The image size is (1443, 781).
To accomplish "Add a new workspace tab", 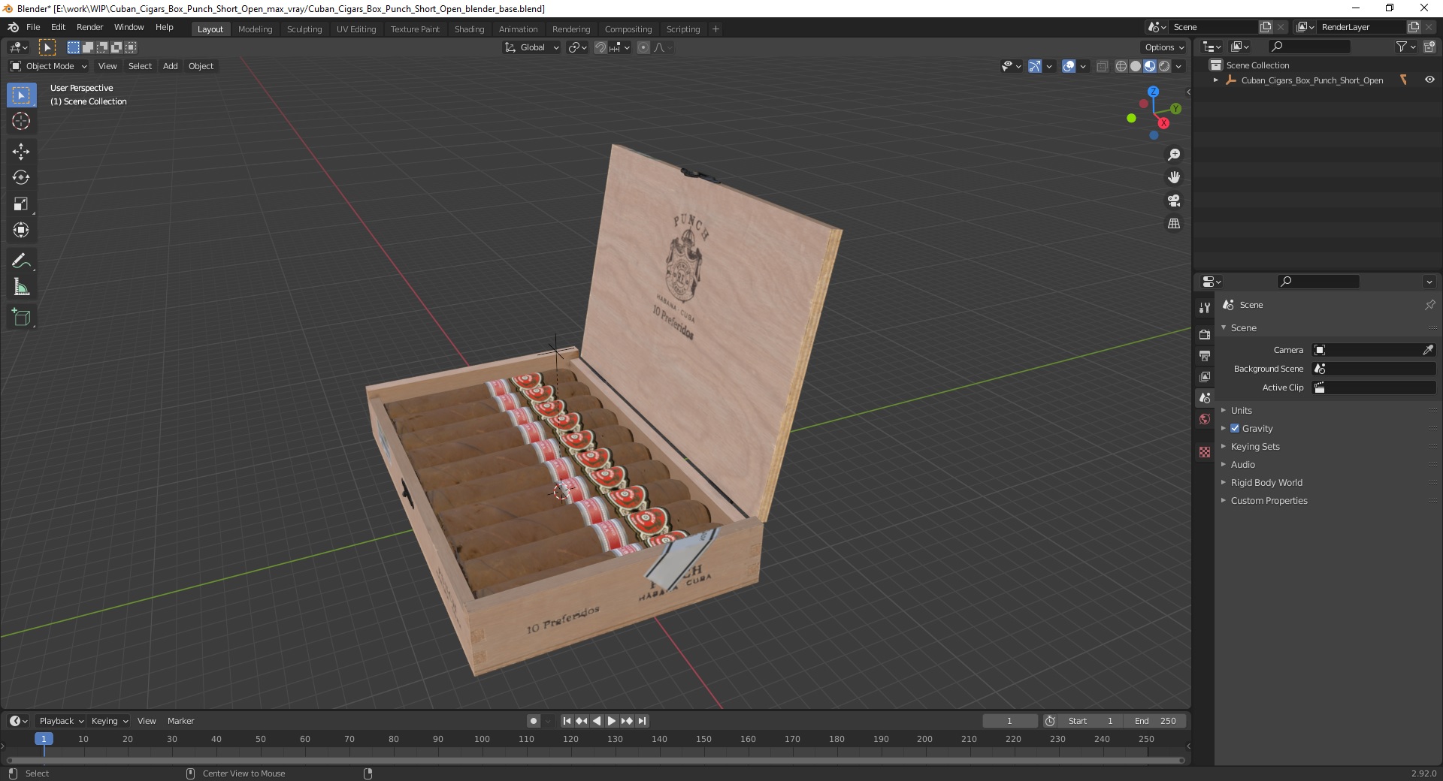I will (x=715, y=29).
